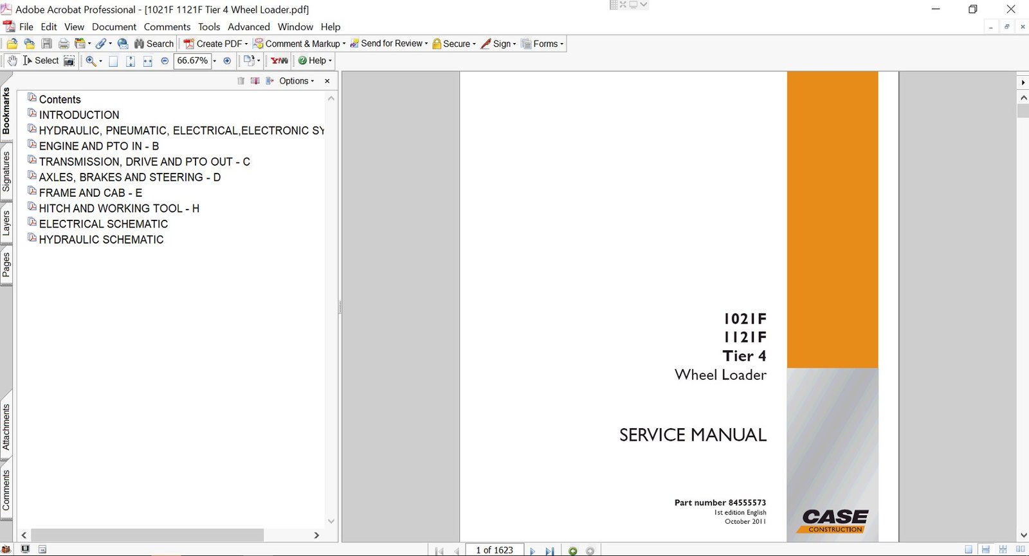Open the zoom percentage dropdown
1029x556 pixels.
pos(215,61)
